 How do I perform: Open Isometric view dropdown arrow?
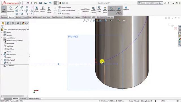pyautogui.click(x=126, y=14)
